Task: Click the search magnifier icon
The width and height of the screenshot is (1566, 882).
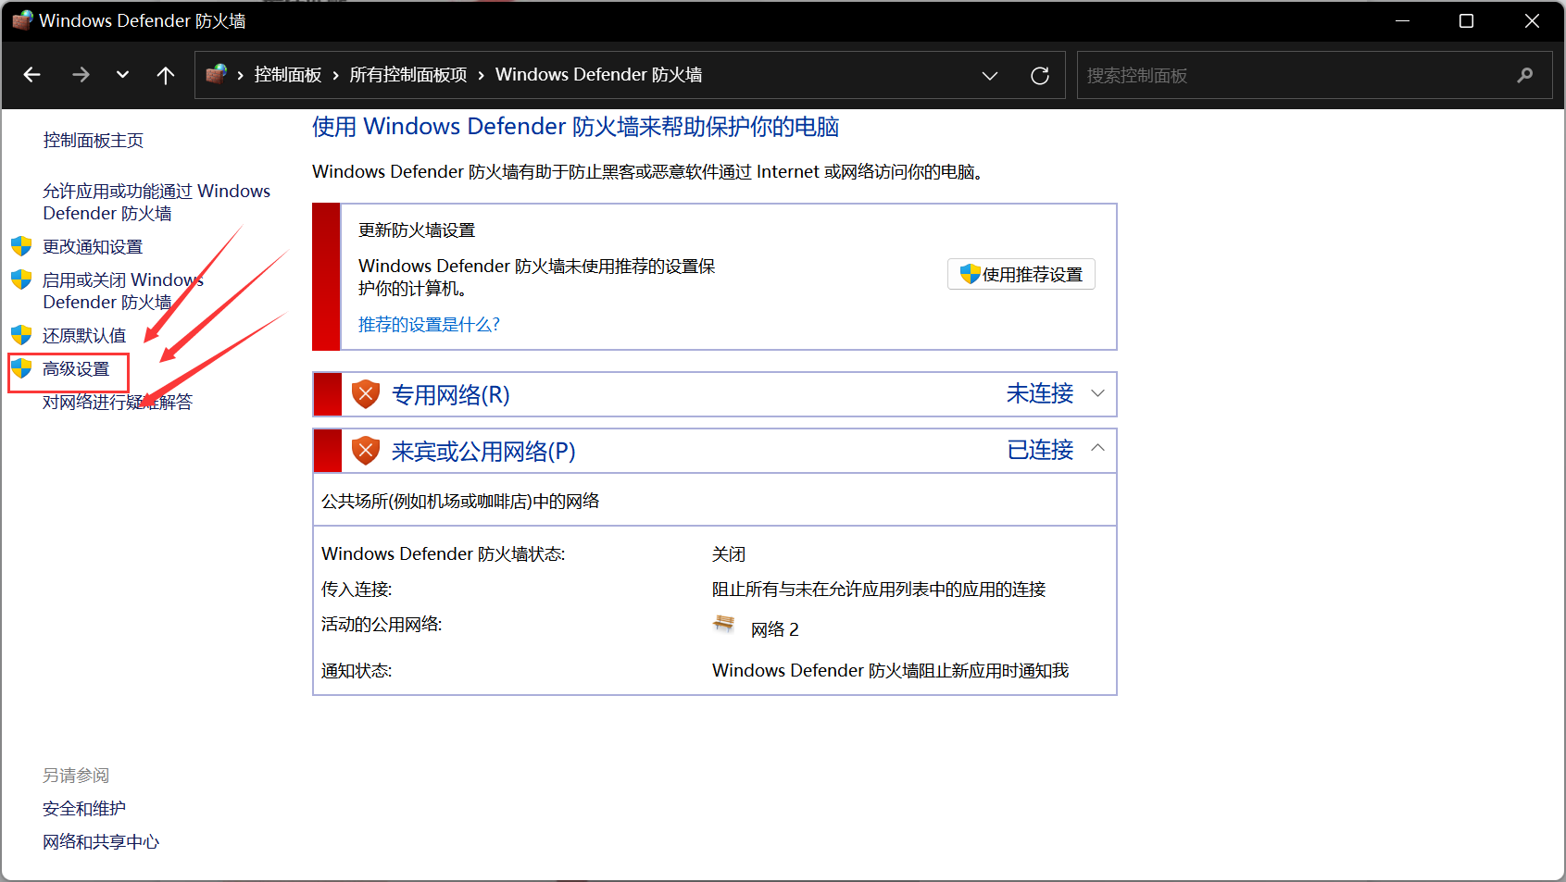Action: (1524, 76)
